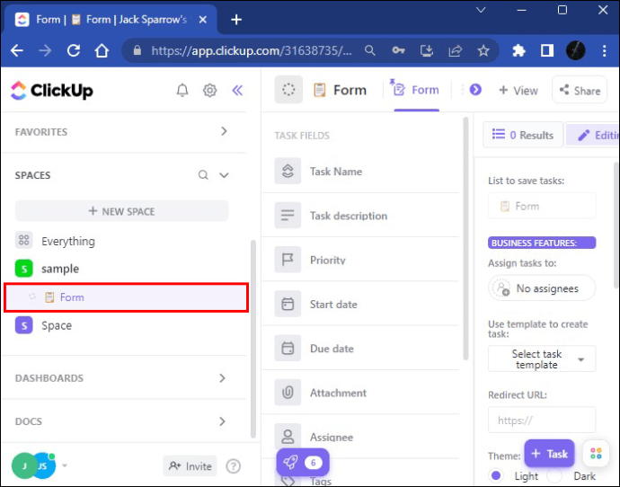Click the purple next arrow in view bar

(475, 90)
